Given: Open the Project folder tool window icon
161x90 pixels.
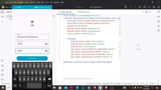Looking at the screenshot, I should point(2,12).
